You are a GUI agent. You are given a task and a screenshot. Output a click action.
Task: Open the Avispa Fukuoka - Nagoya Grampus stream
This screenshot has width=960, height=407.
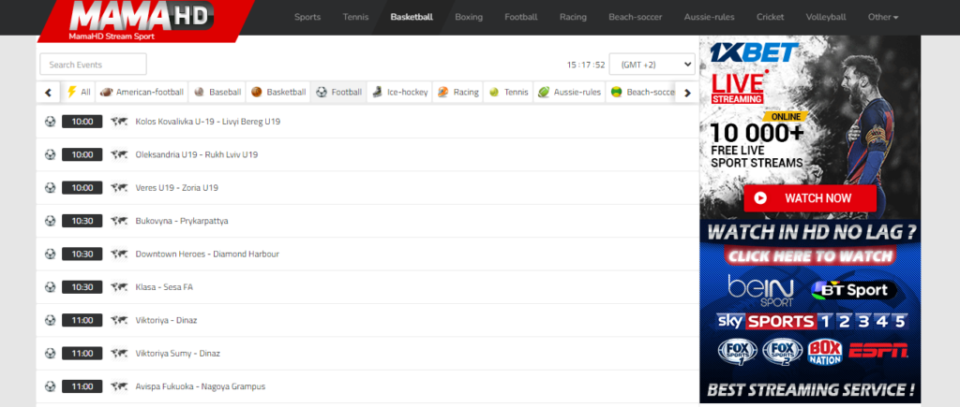(x=200, y=386)
